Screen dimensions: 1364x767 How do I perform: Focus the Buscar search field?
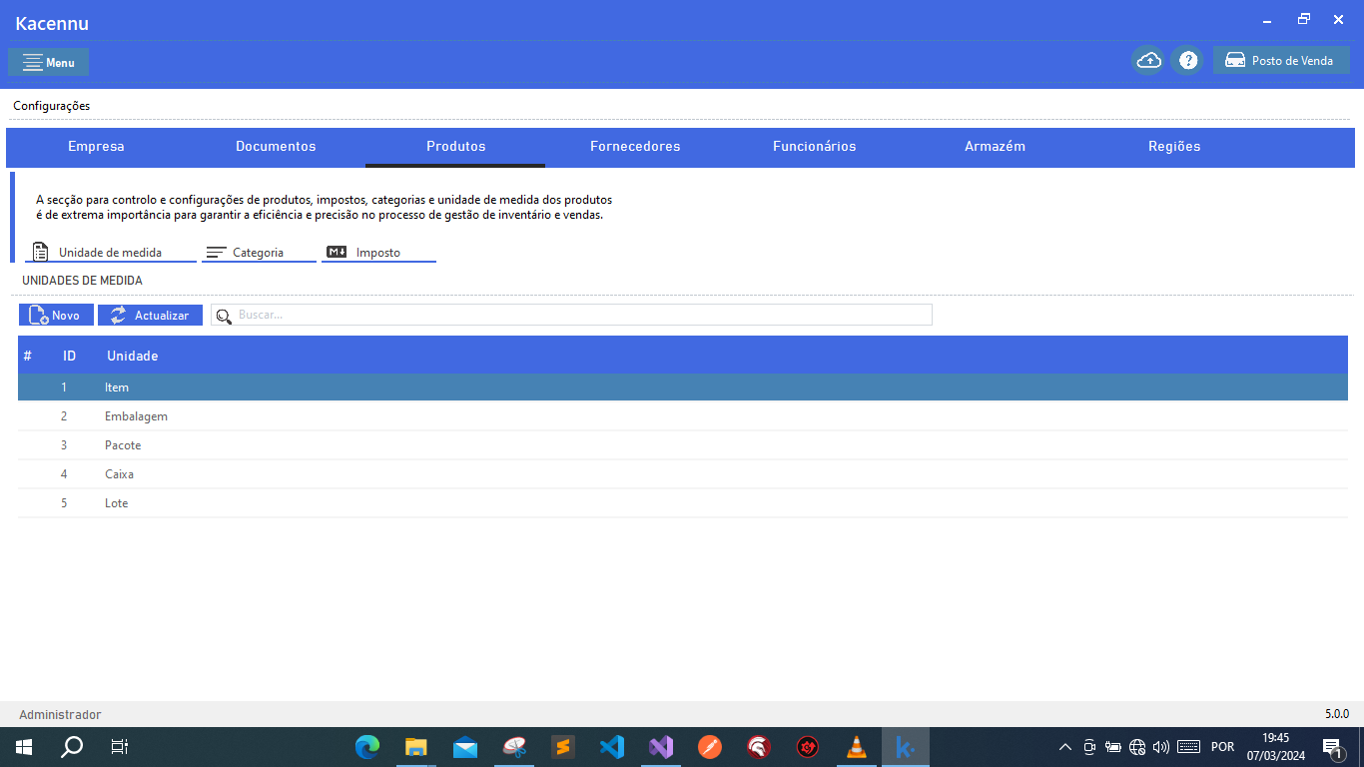click(x=571, y=315)
